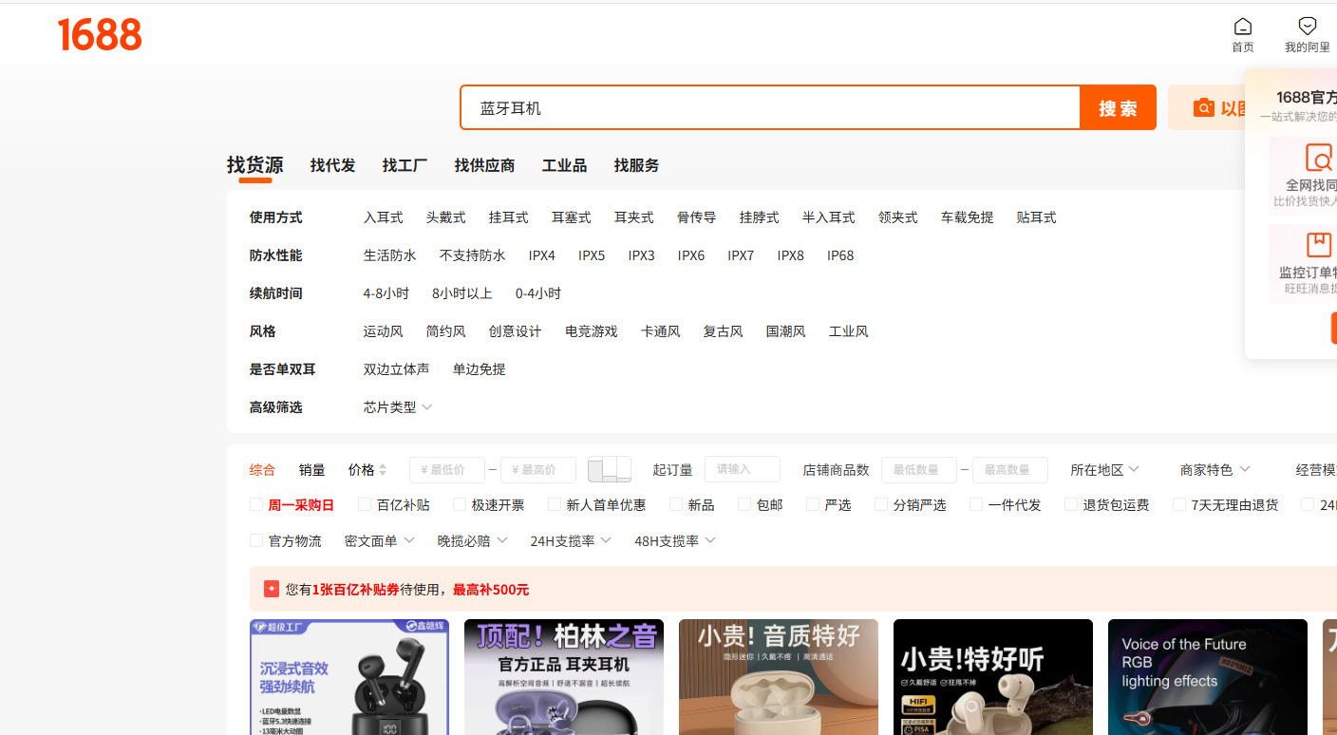Click the camera image-search icon
Image resolution: width=1337 pixels, height=735 pixels.
pyautogui.click(x=1204, y=108)
